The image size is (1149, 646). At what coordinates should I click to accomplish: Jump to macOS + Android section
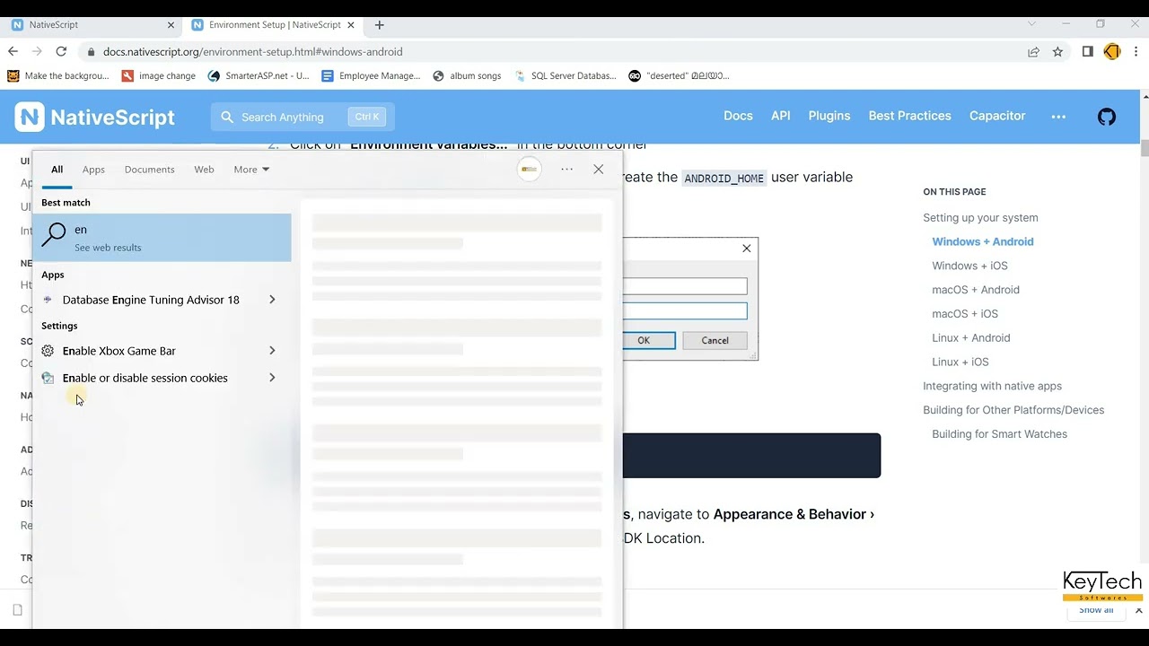975,290
